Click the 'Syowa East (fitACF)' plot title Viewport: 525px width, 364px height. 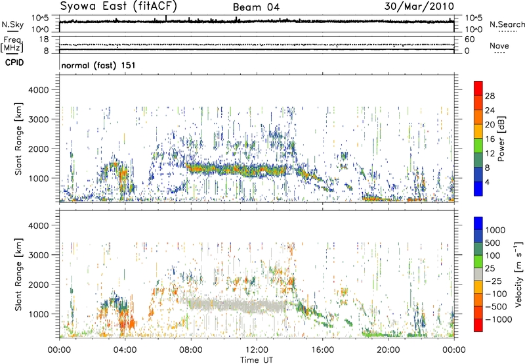pos(119,6)
